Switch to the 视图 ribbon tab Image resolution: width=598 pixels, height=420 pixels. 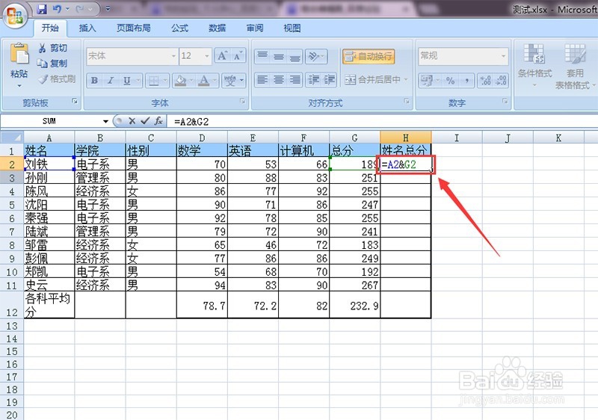(292, 28)
